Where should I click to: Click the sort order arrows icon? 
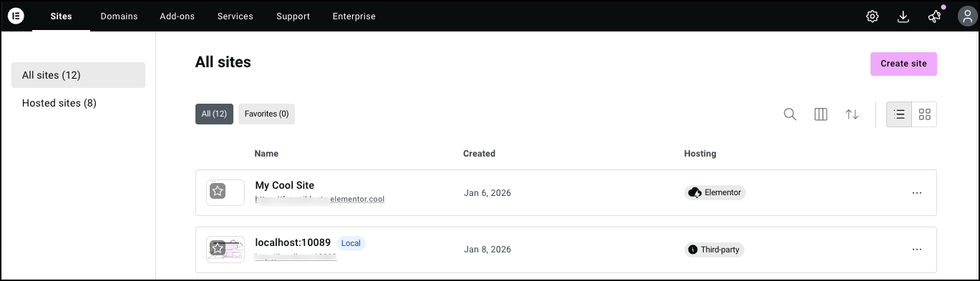pyautogui.click(x=852, y=114)
